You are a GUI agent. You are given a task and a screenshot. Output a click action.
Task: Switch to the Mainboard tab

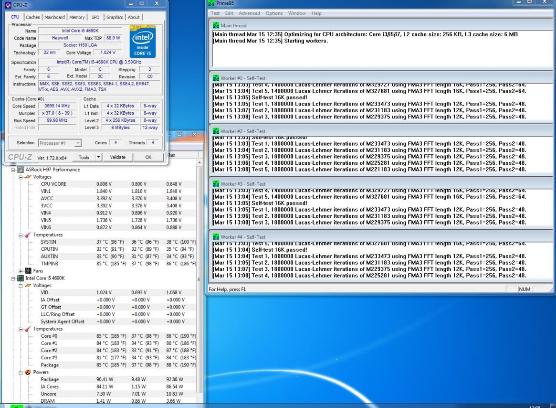[54, 17]
